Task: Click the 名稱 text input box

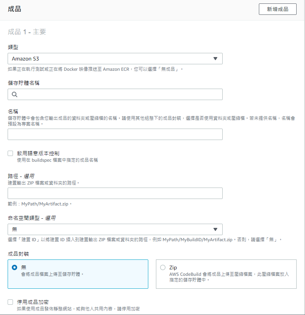Action: click(114, 134)
